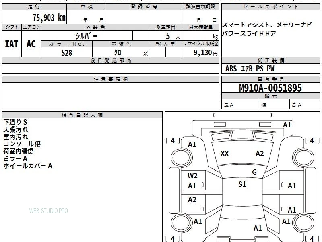This screenshot has width=322, height=242.
Task: Select the 登録番号 header
Action: pos(144,7)
